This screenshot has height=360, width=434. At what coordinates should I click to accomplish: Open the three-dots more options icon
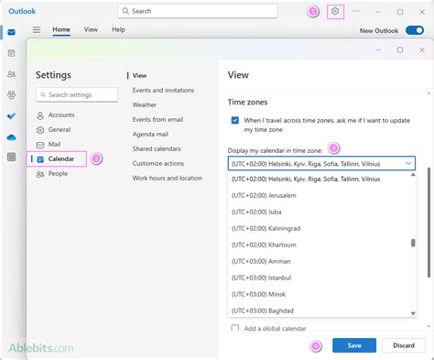pos(356,11)
